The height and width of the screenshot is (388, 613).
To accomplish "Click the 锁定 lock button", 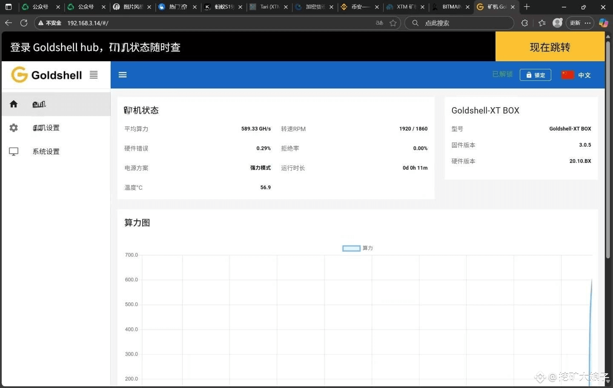I will (x=535, y=75).
